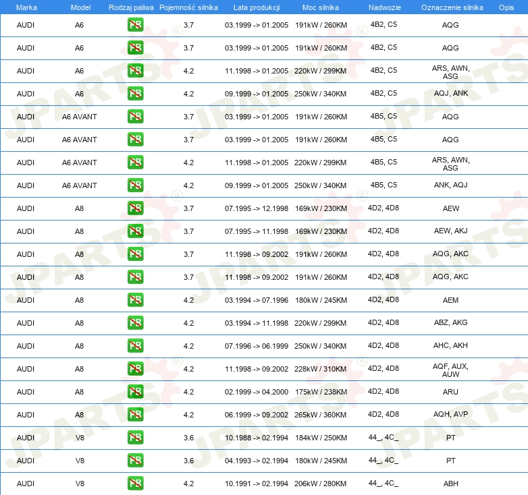The image size is (528, 495).
Task: Click the petrol fuel icon in the A6 ARS, AWN, ASG row
Action: coord(135,71)
